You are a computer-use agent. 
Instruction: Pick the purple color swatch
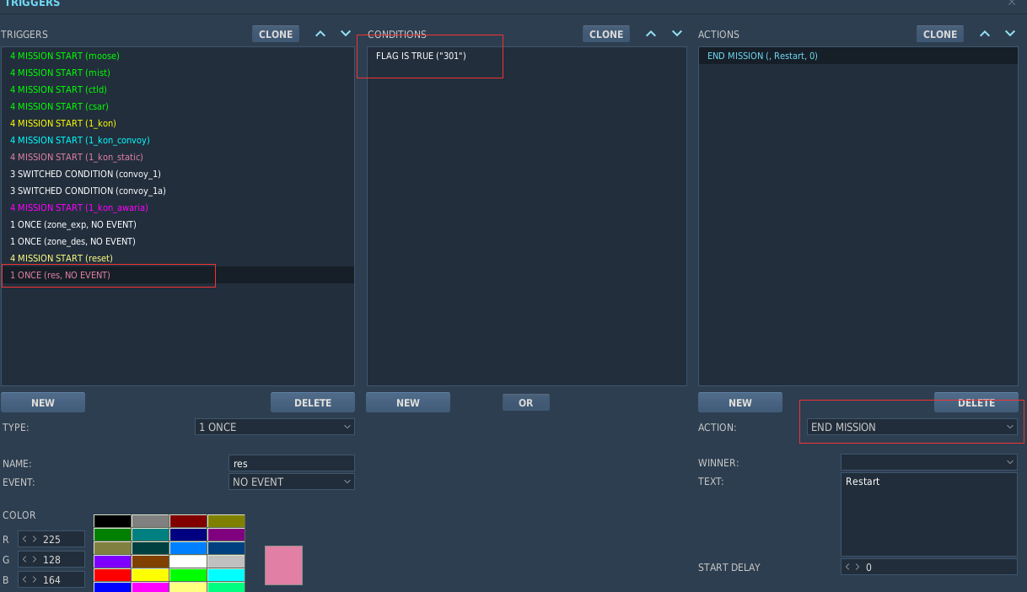point(226,535)
